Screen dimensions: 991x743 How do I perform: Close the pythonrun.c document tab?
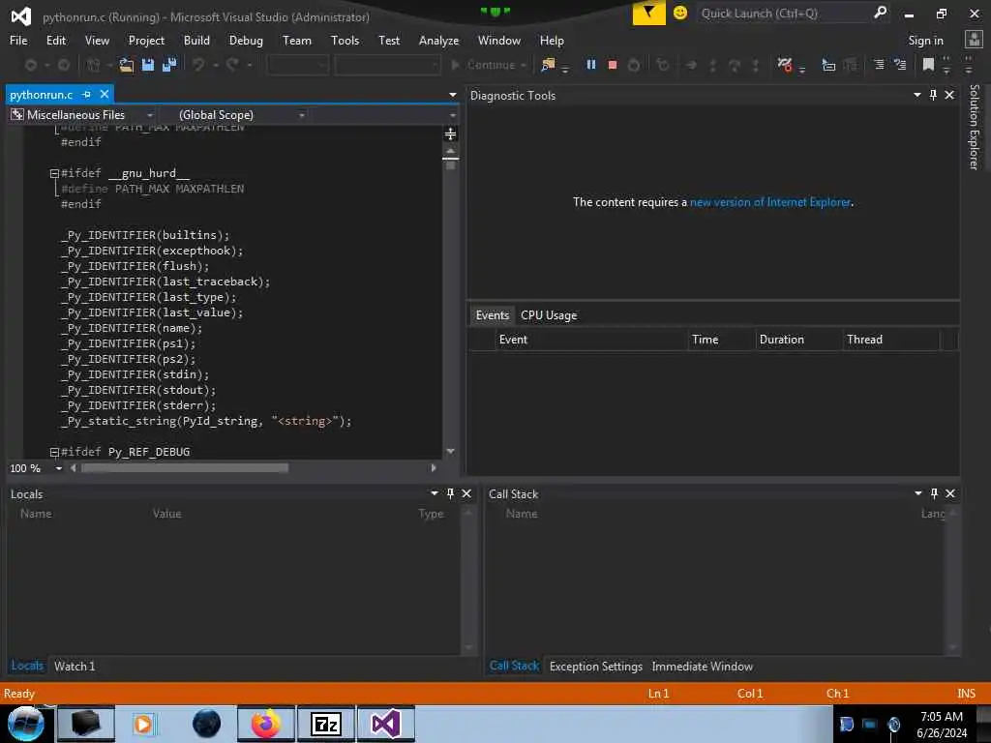point(105,94)
